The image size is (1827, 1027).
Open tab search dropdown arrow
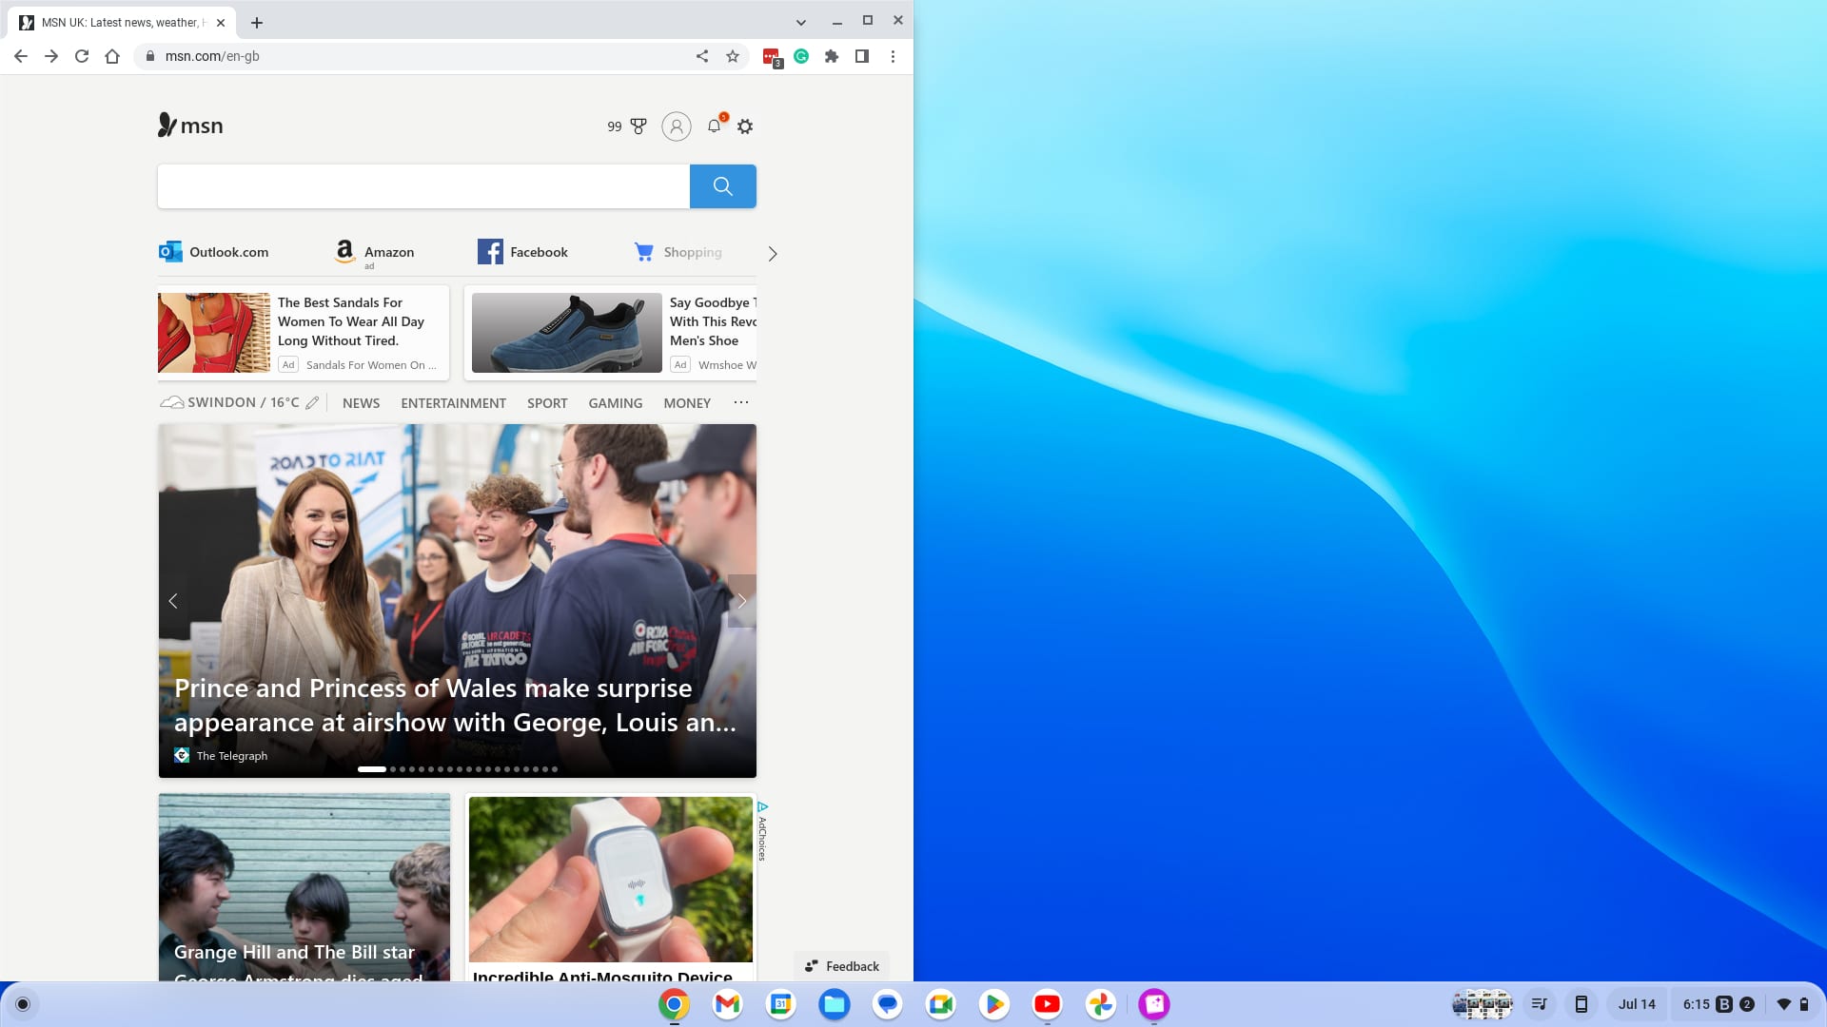801,22
